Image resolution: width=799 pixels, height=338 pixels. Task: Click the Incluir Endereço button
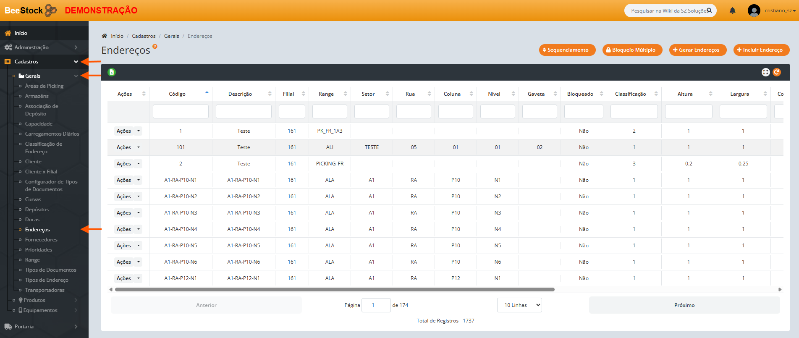[761, 50]
